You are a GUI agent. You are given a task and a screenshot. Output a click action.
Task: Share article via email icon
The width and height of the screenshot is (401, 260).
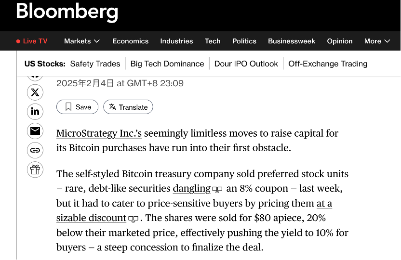coord(35,131)
